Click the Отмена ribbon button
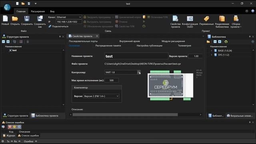This screenshot has width=256, height=144. (x=121, y=22)
